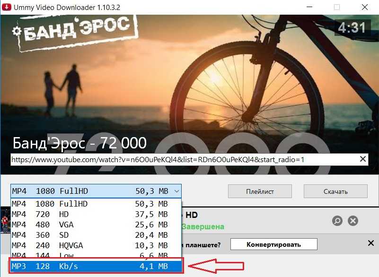
Task: Click gear icon in Банд'Эрос logo
Action: click(17, 31)
